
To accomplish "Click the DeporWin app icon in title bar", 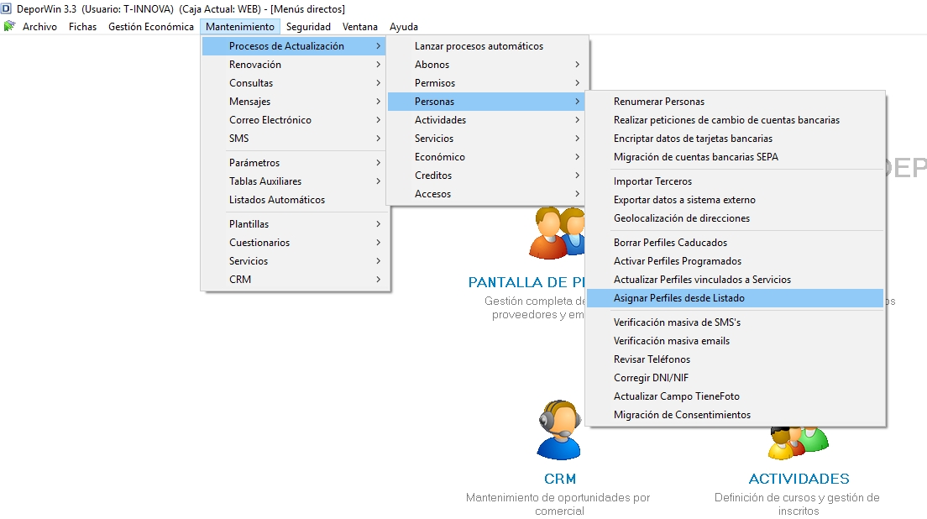I will pyautogui.click(x=7, y=9).
